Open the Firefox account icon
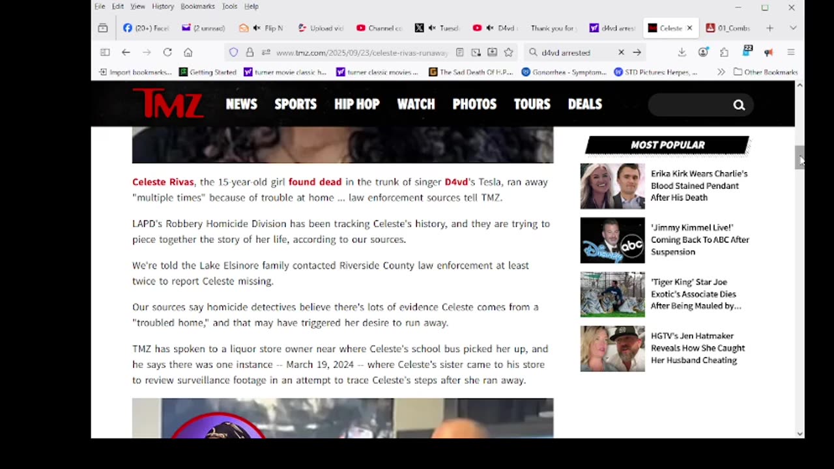 click(703, 52)
